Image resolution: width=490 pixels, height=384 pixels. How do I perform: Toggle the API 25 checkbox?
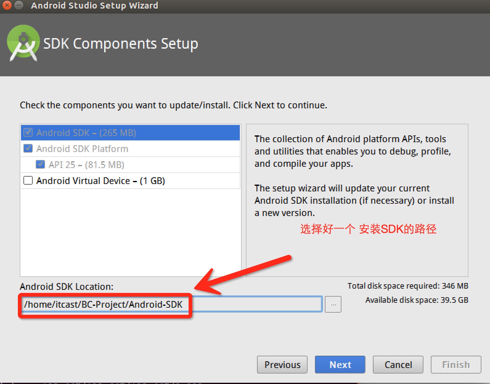pyautogui.click(x=40, y=165)
